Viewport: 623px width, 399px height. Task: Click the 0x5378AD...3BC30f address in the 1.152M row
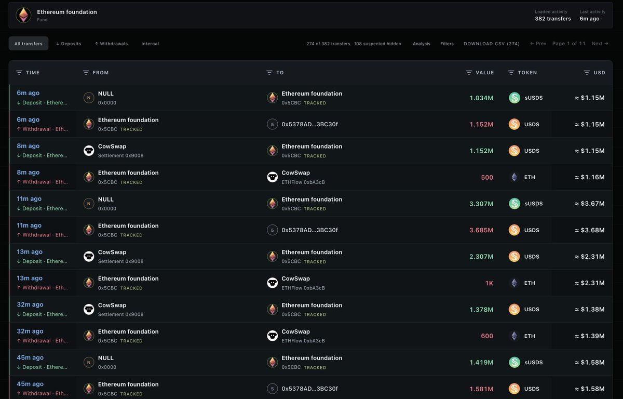(x=310, y=124)
